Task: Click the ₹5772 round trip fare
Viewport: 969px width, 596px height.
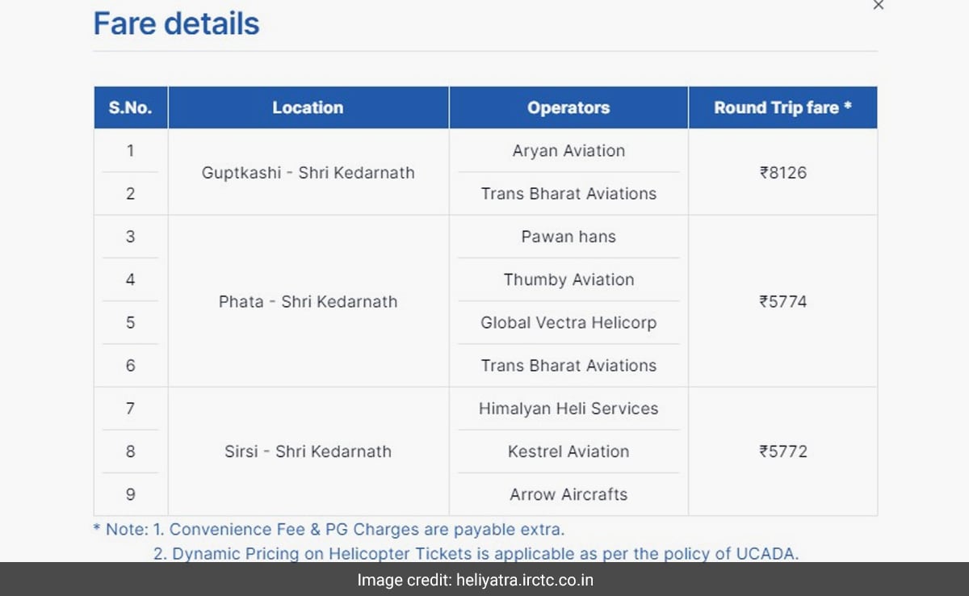Action: [x=782, y=451]
